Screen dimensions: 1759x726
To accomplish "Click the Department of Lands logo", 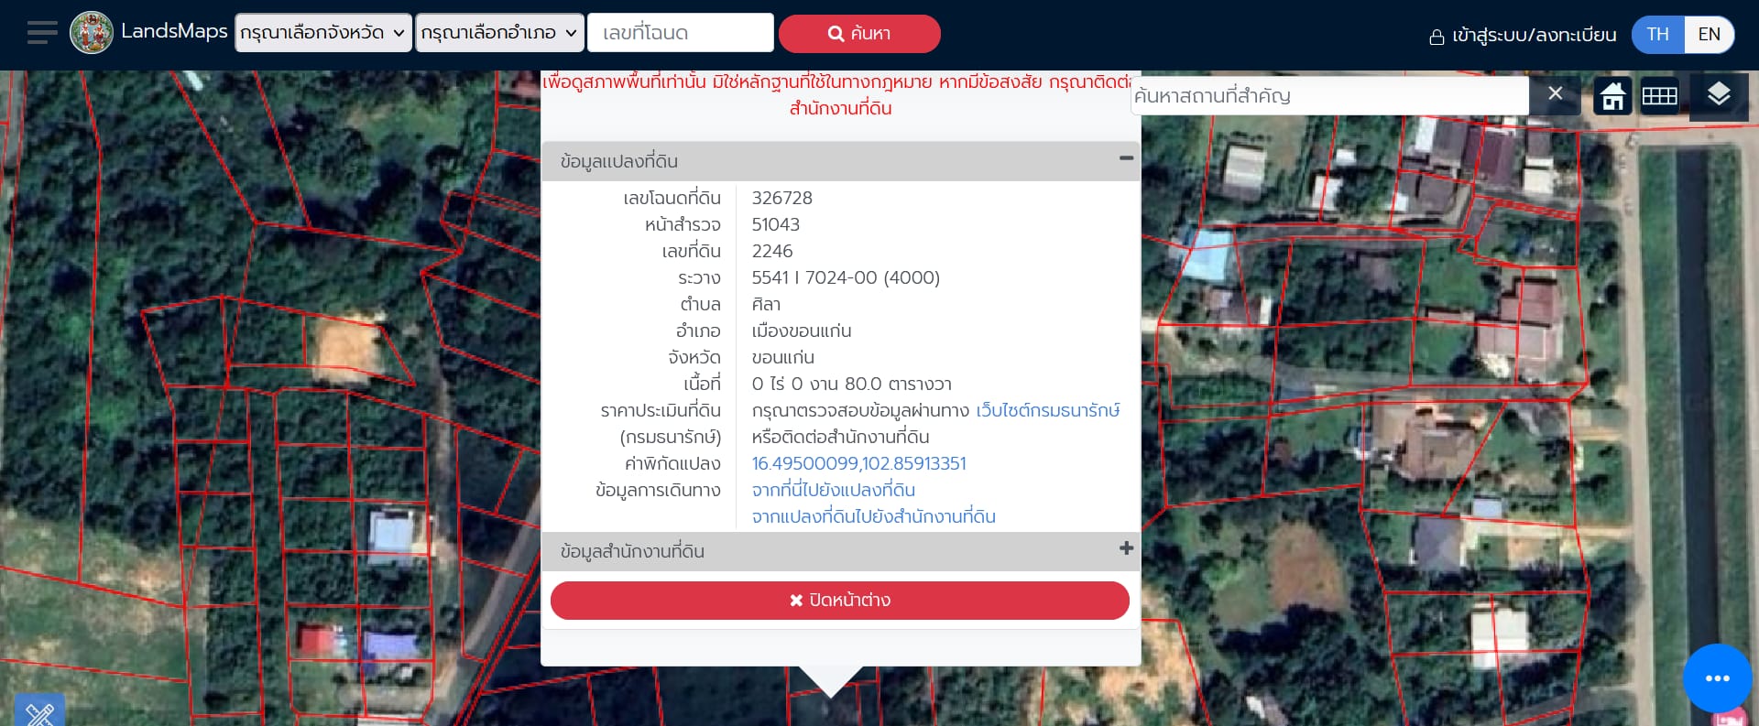I will [x=92, y=33].
